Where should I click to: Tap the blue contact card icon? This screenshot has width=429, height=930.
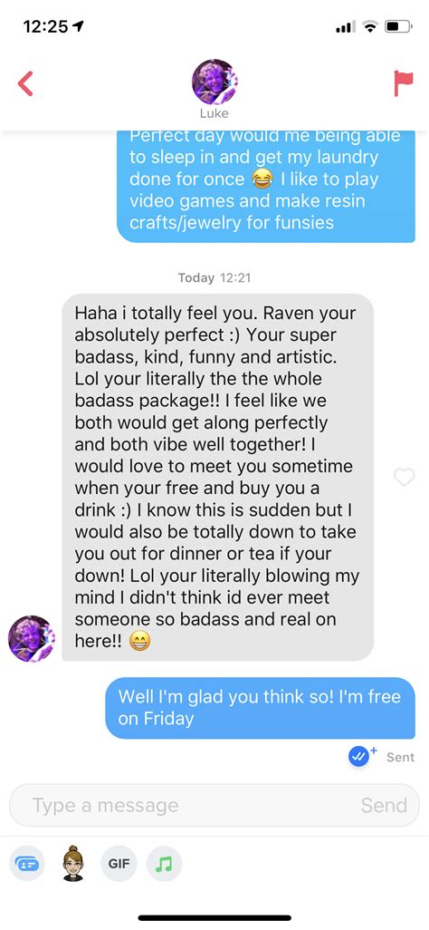coord(27,864)
